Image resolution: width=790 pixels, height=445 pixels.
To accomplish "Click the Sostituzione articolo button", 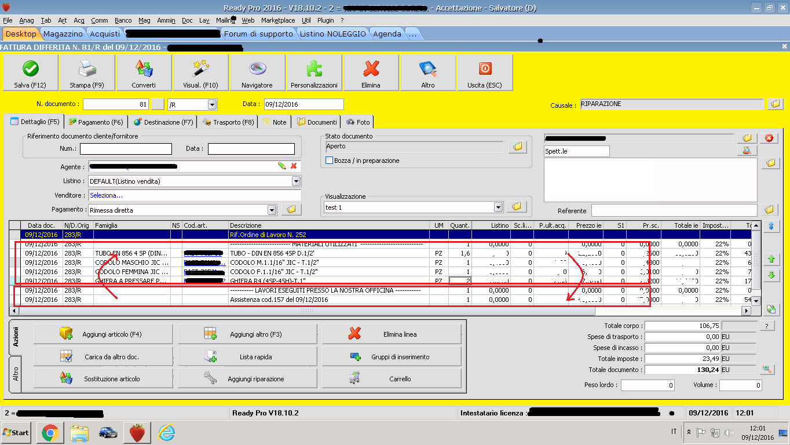I will click(103, 378).
